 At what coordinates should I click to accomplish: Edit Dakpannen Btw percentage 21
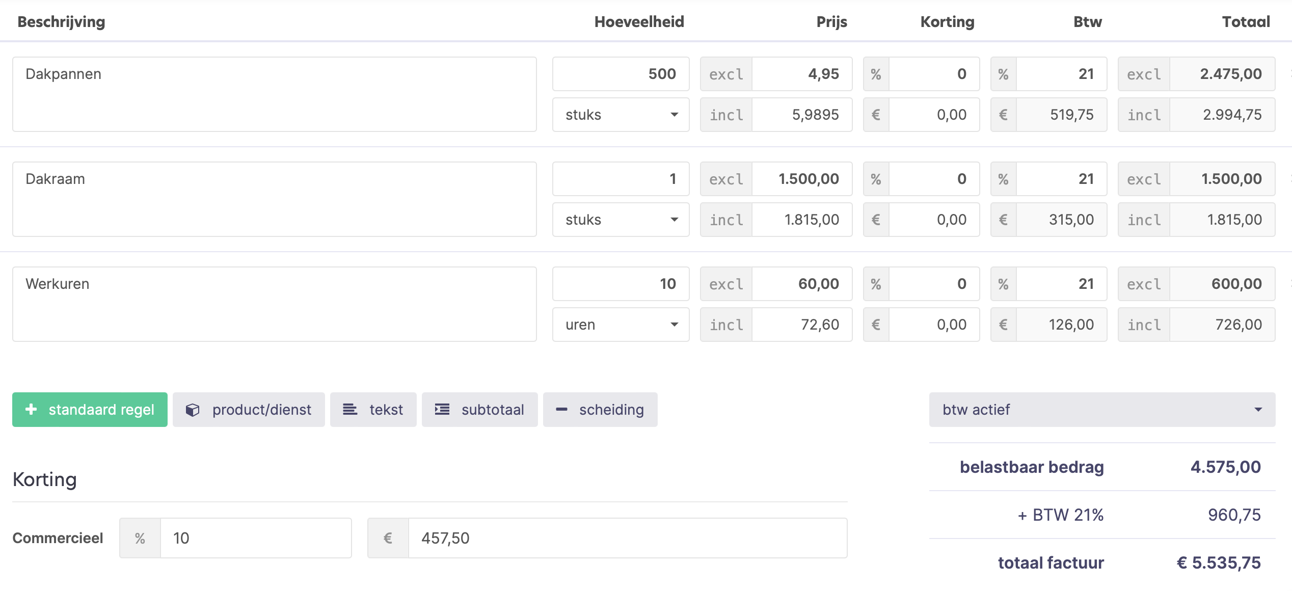[1062, 74]
